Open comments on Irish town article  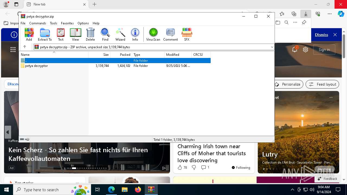coord(205,168)
